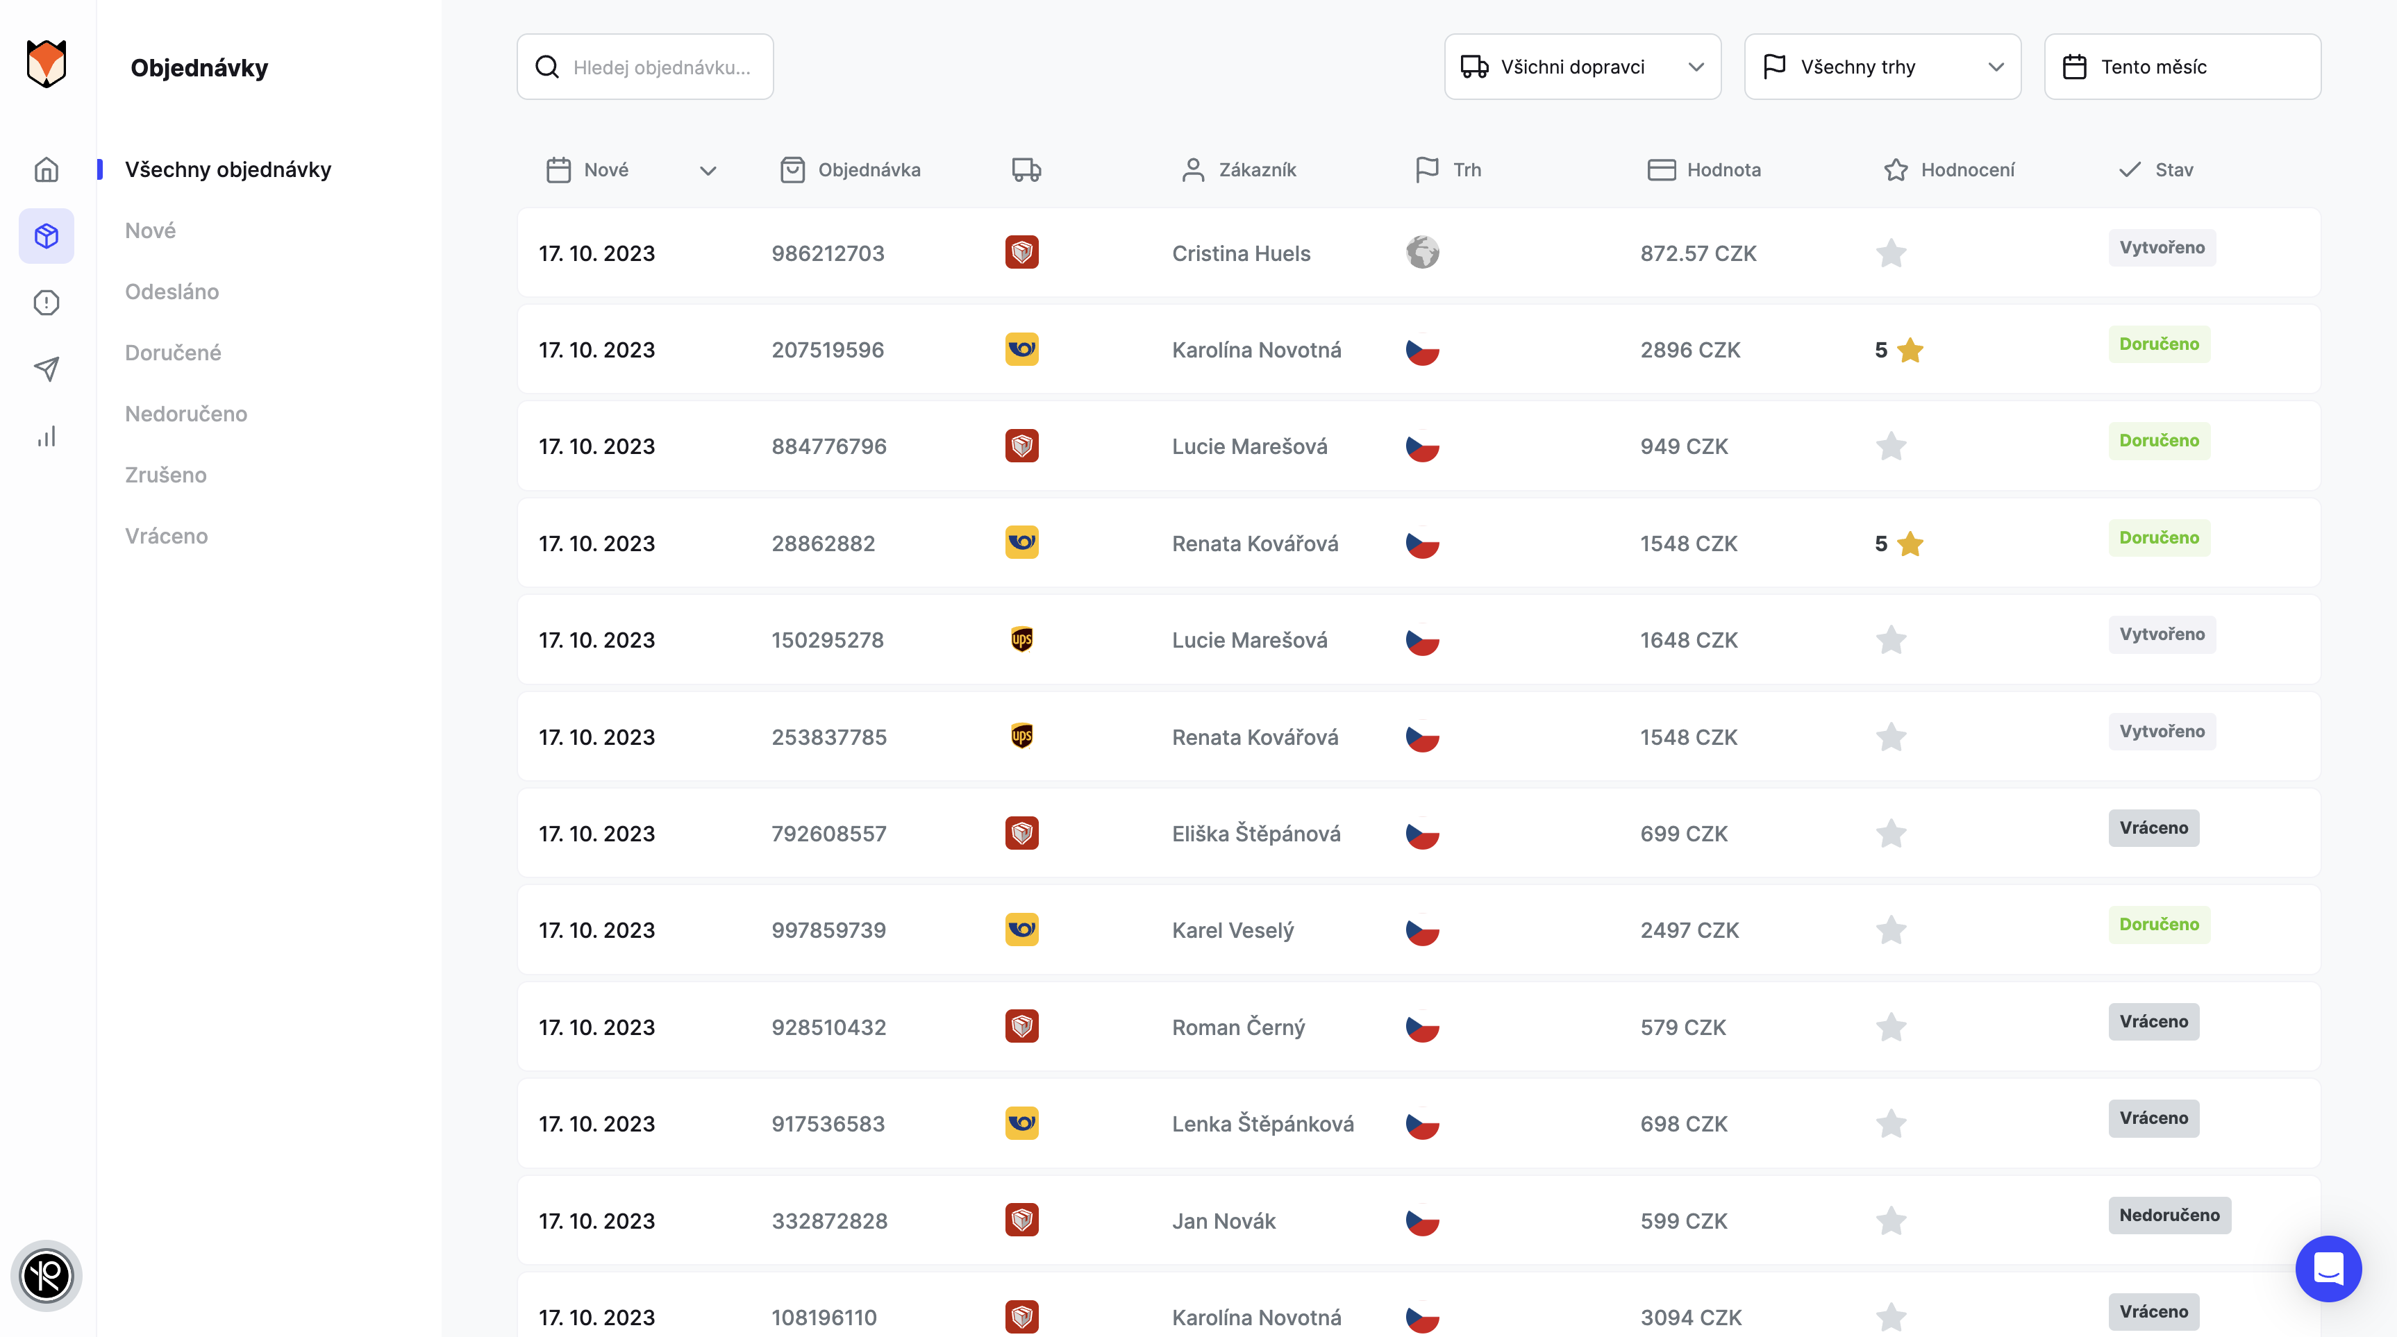This screenshot has width=2397, height=1337.
Task: Click the Doručeno status of order 207519596
Action: pyautogui.click(x=2159, y=344)
